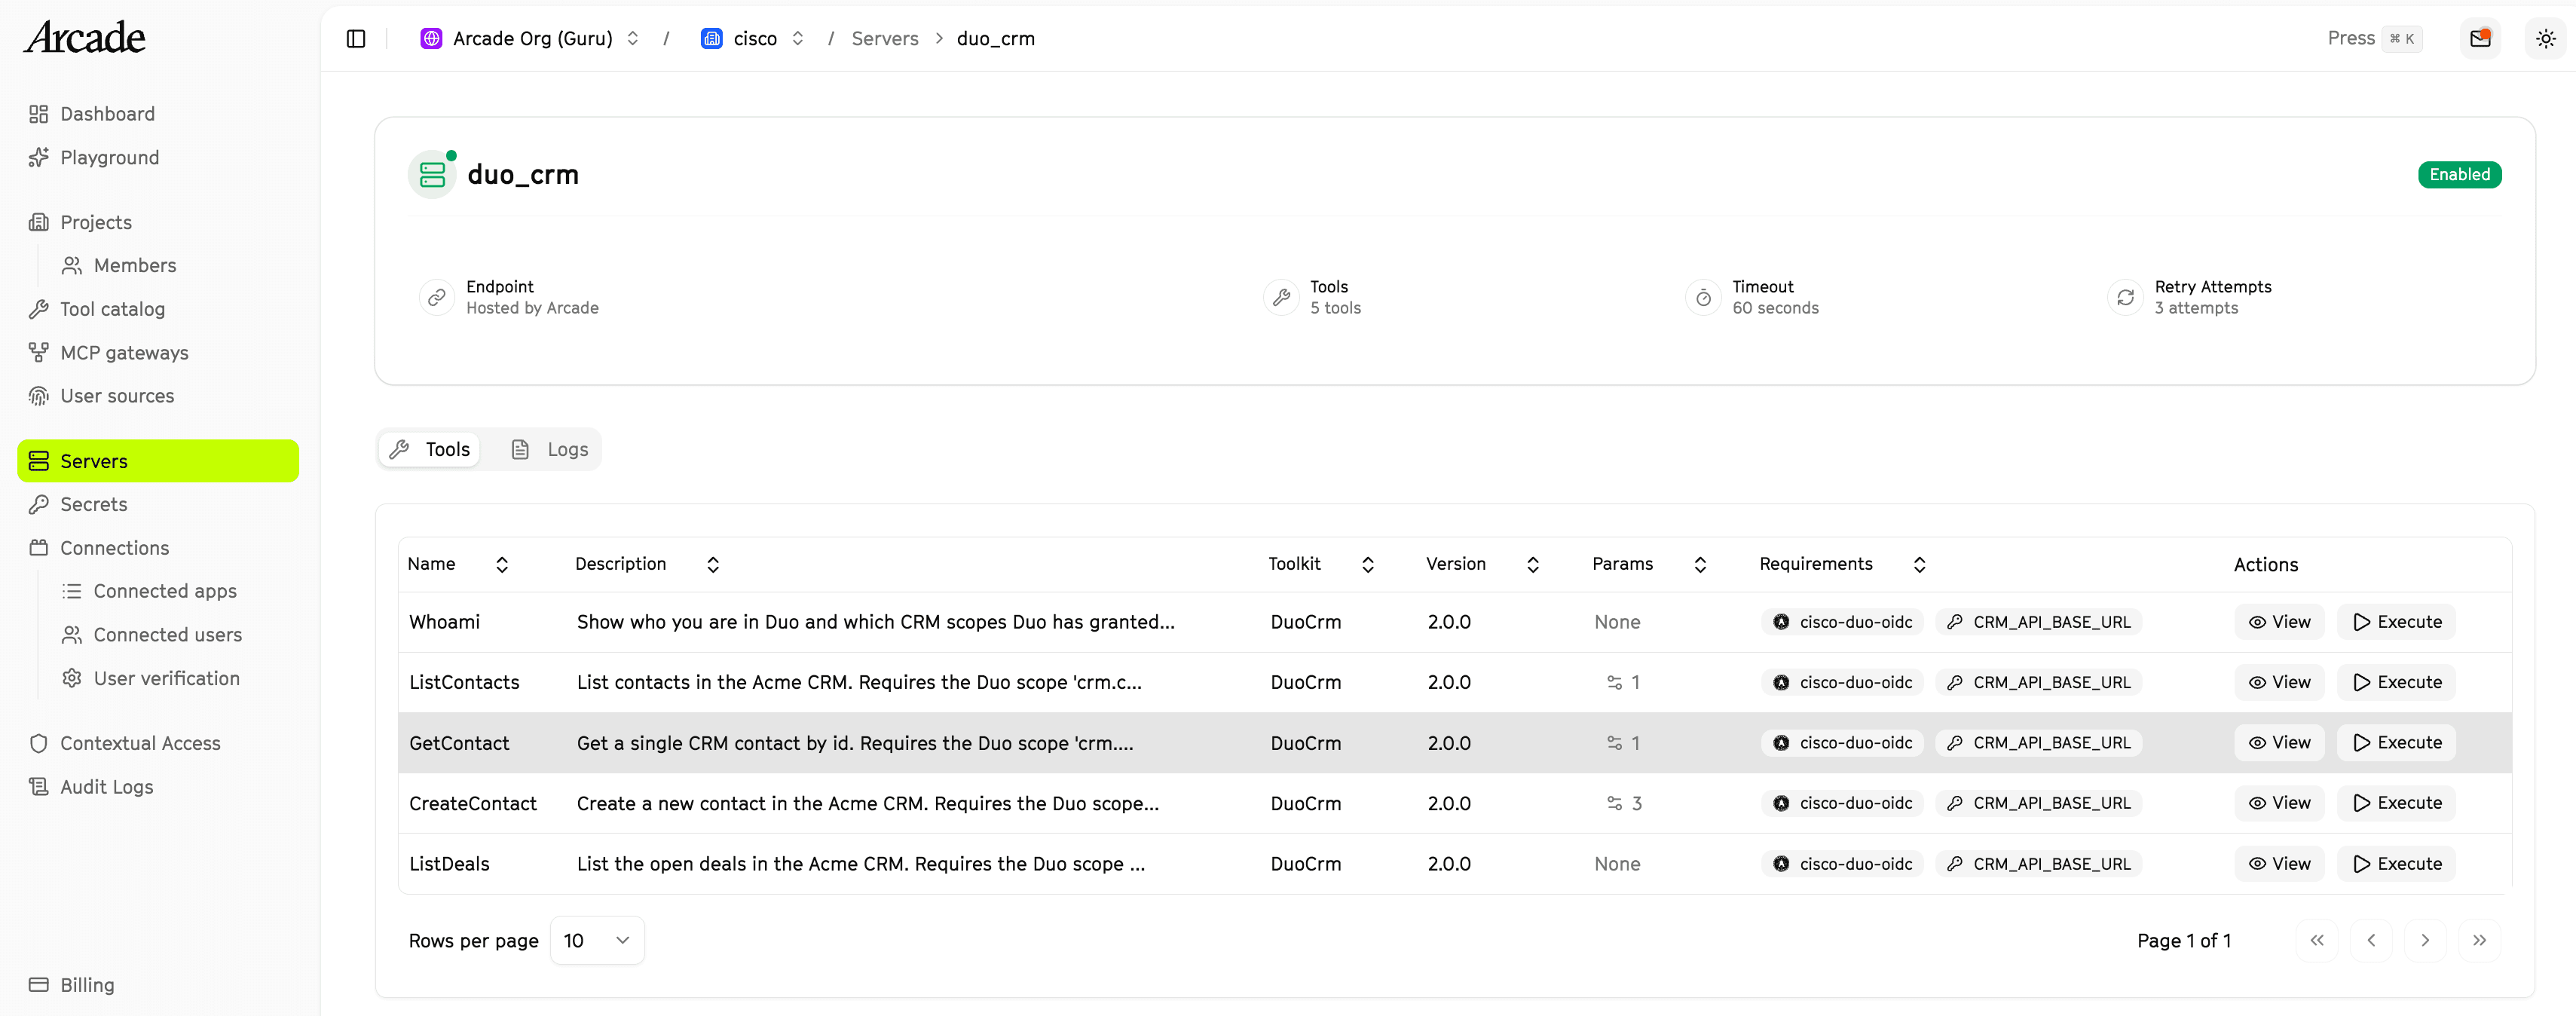Viewport: 2576px width, 1016px height.
Task: Go to the next page of tools
Action: pos(2425,940)
